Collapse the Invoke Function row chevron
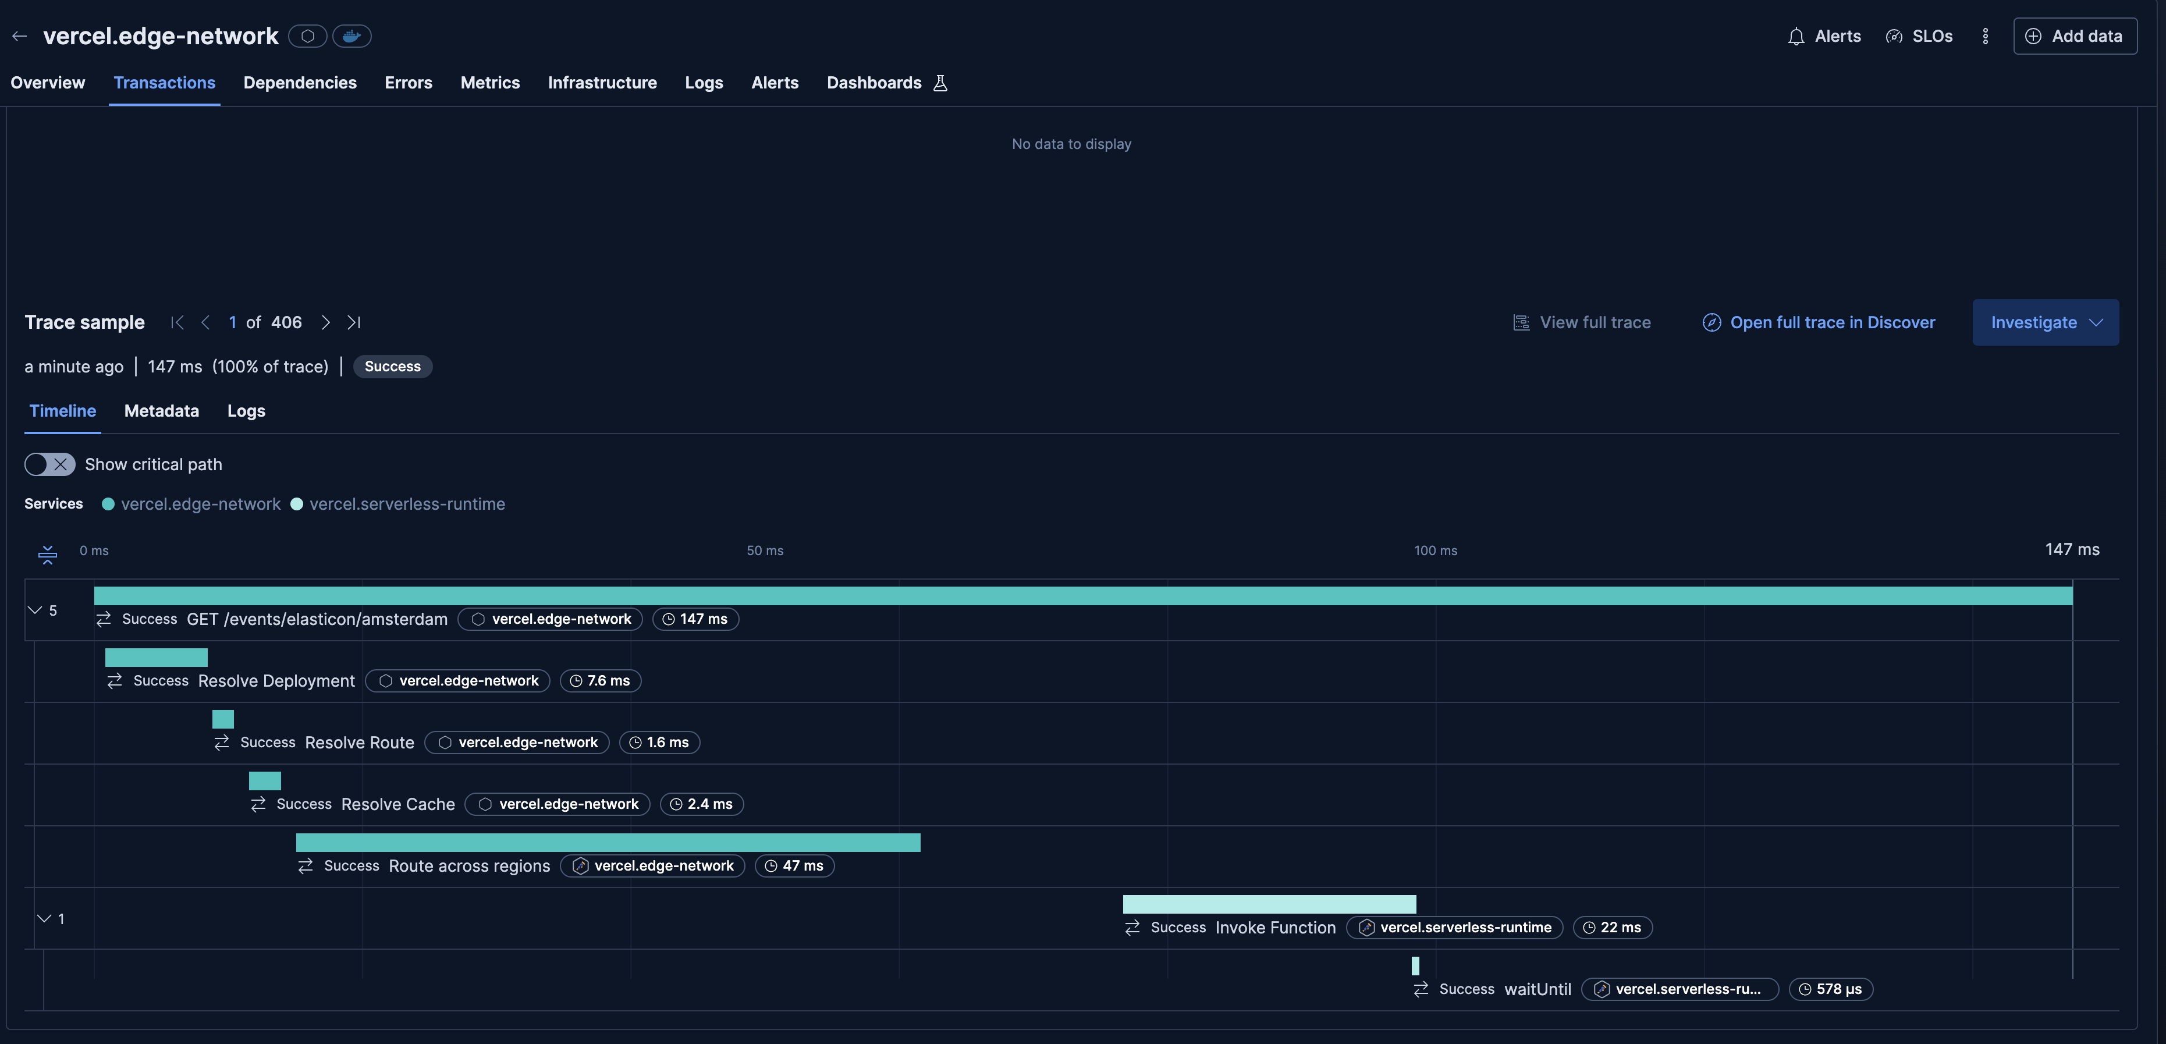Image resolution: width=2166 pixels, height=1044 pixels. point(44,919)
